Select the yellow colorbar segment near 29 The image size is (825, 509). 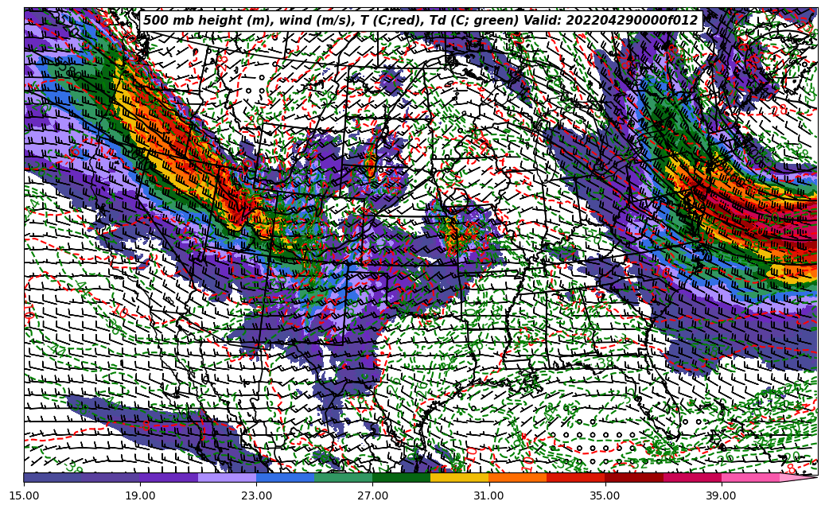[459, 477]
